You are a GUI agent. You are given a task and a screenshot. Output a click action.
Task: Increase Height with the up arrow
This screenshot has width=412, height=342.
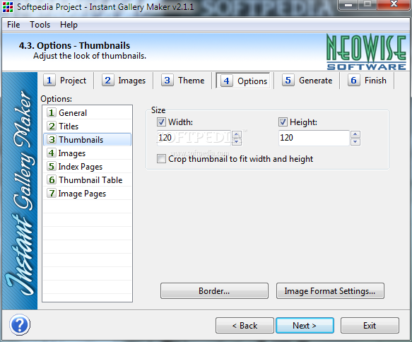[x=355, y=134]
